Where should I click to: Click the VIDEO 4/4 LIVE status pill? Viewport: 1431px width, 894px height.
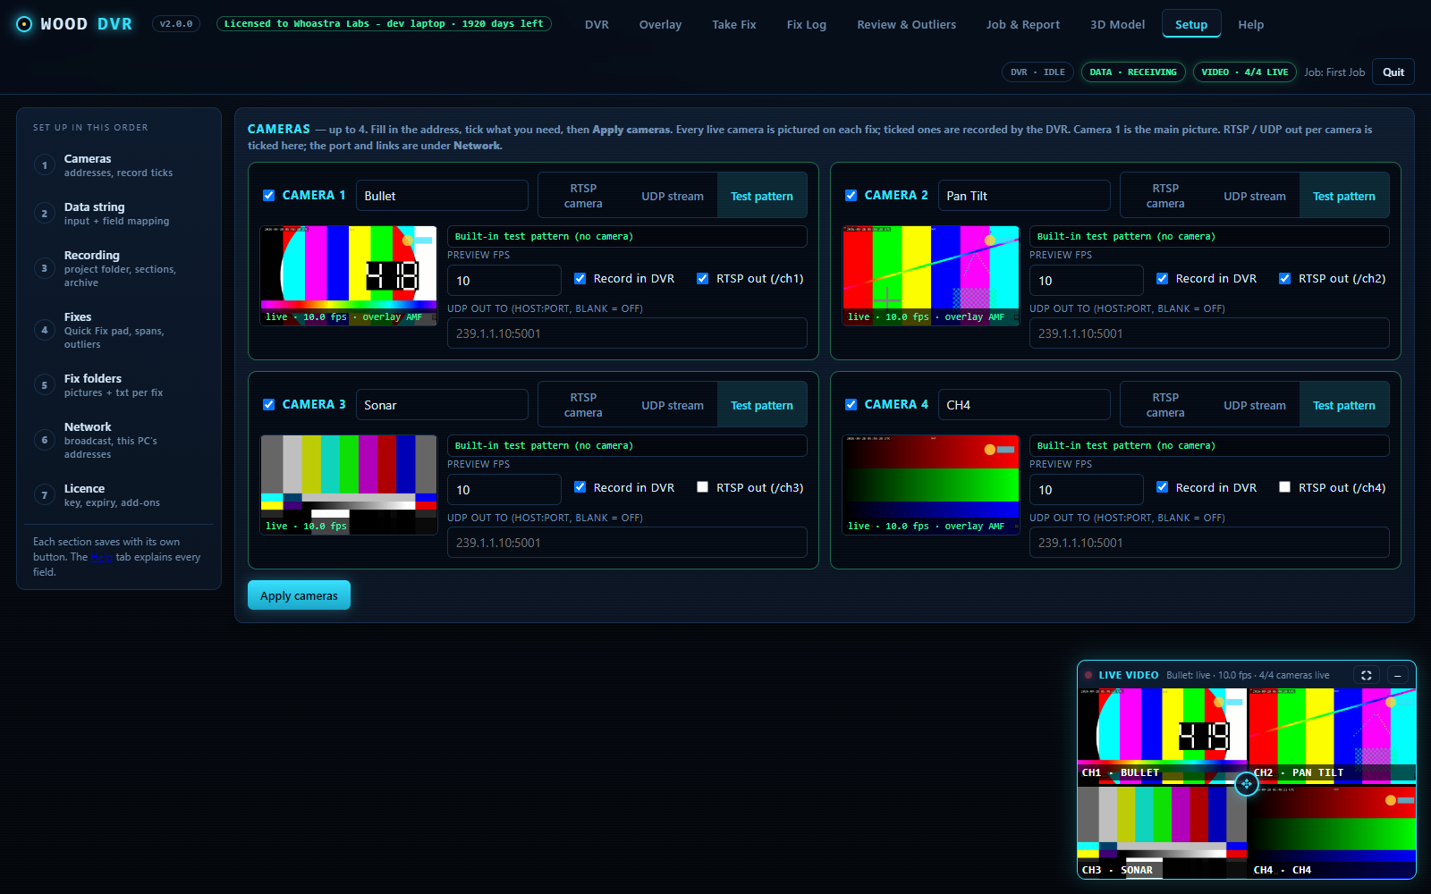point(1245,72)
